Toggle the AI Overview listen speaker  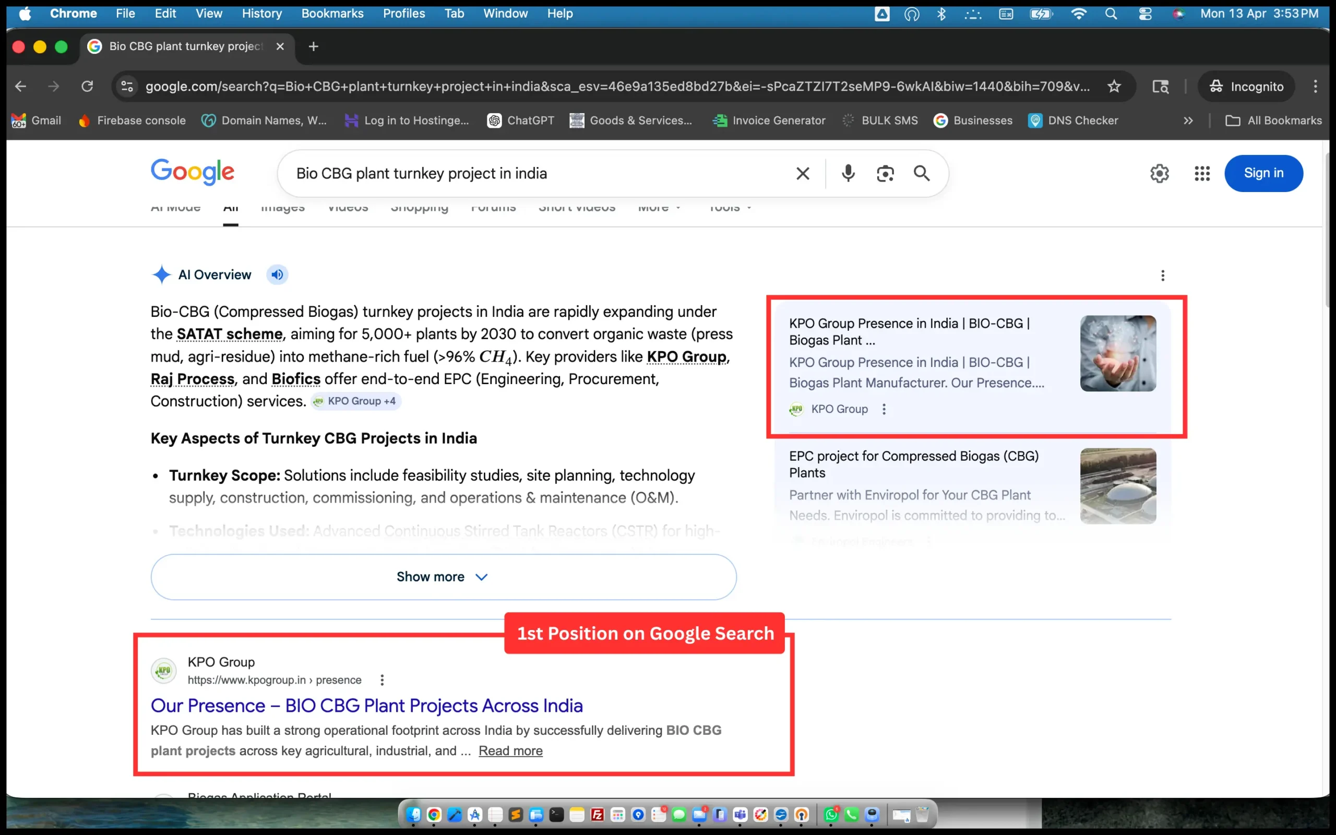(277, 275)
